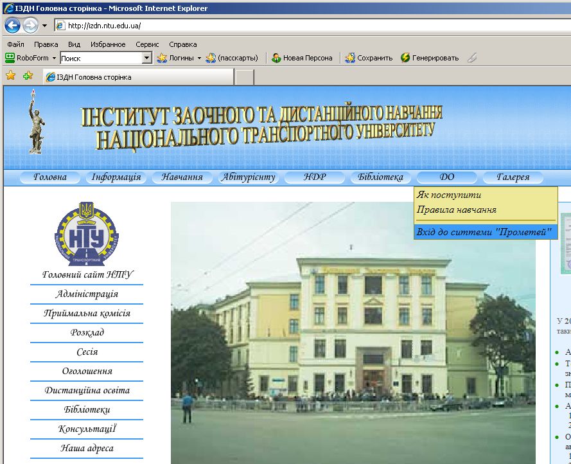
Task: Click the browser Forward arrow button
Action: [x=30, y=26]
